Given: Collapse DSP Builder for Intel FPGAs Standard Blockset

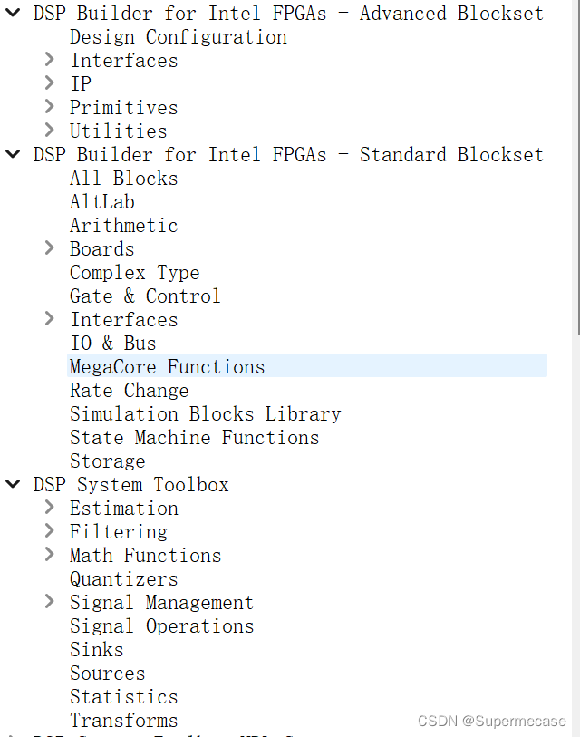Looking at the screenshot, I should [13, 154].
